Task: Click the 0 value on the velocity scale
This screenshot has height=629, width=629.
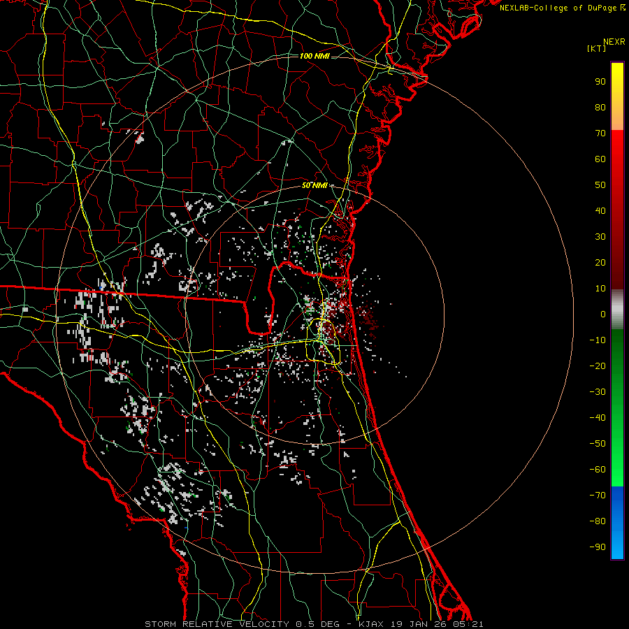Action: [x=603, y=314]
